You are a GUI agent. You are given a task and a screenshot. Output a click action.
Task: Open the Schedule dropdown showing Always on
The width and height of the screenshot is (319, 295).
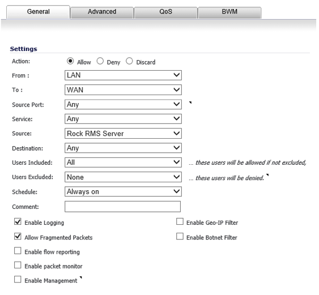pos(123,191)
